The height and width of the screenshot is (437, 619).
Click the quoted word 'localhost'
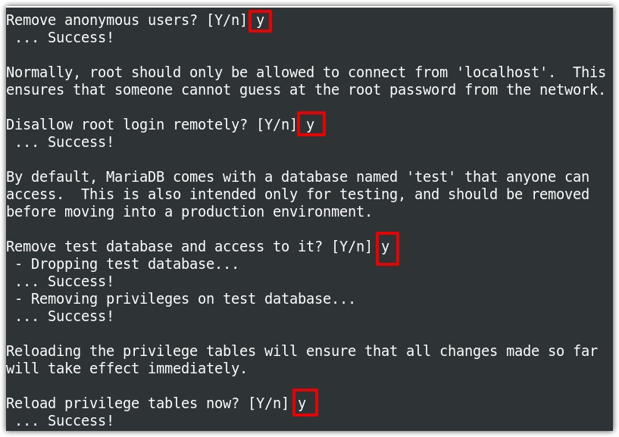coord(502,73)
